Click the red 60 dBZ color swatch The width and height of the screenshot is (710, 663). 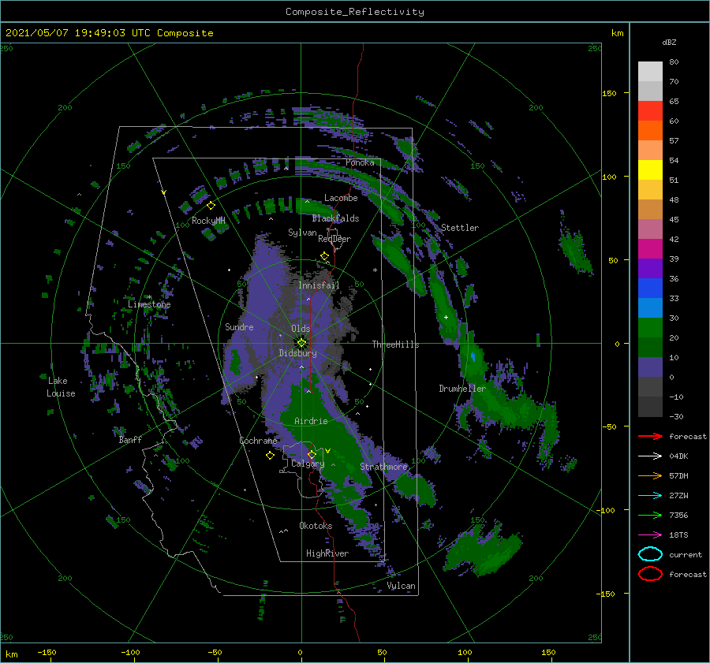650,111
